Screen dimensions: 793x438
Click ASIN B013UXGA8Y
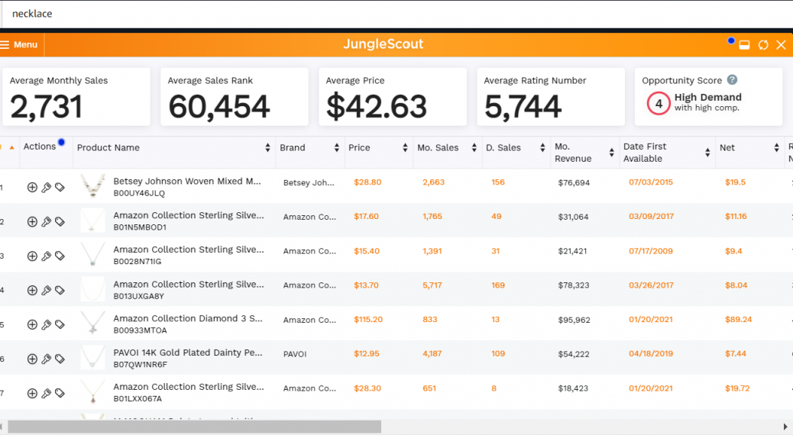(138, 297)
